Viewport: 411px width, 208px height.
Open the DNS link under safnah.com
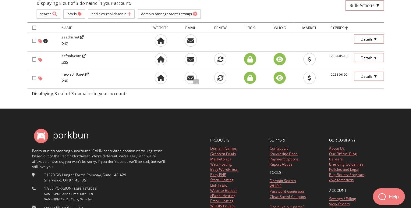65,62
